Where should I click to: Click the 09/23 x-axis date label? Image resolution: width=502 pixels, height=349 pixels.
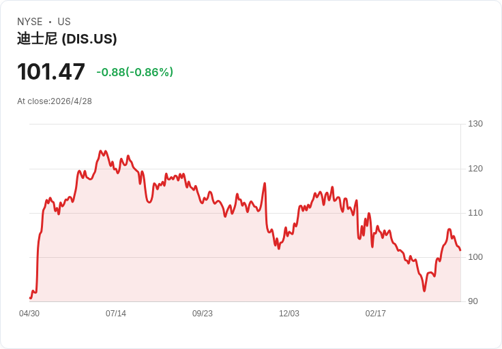click(x=203, y=314)
